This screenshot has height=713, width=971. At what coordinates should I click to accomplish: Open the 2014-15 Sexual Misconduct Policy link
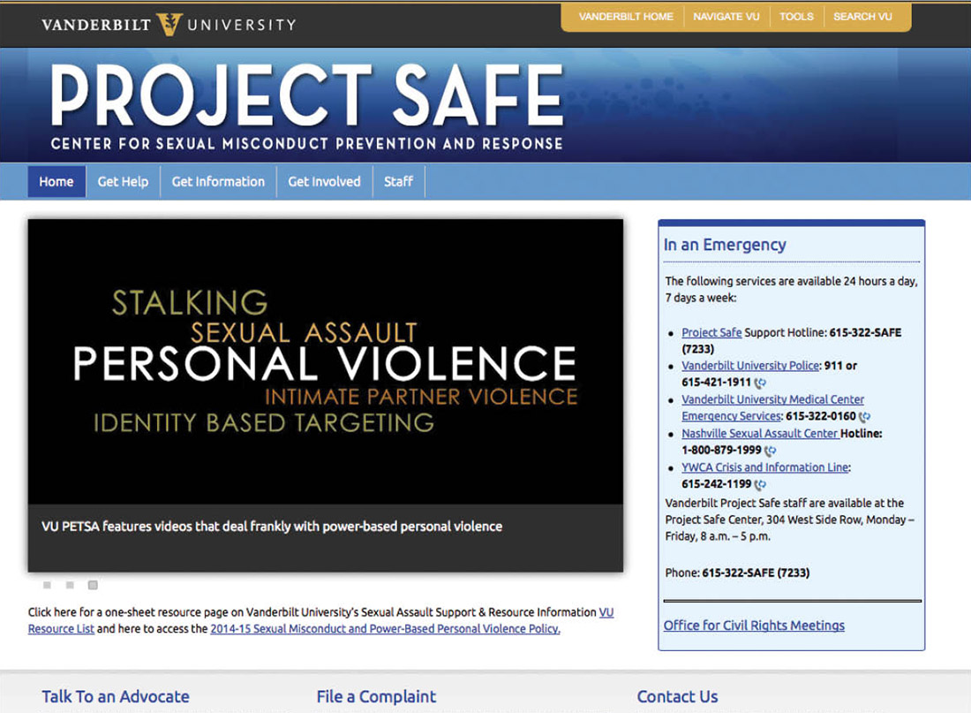pos(384,628)
